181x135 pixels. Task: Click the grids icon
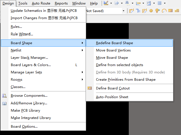tap(160, 3)
